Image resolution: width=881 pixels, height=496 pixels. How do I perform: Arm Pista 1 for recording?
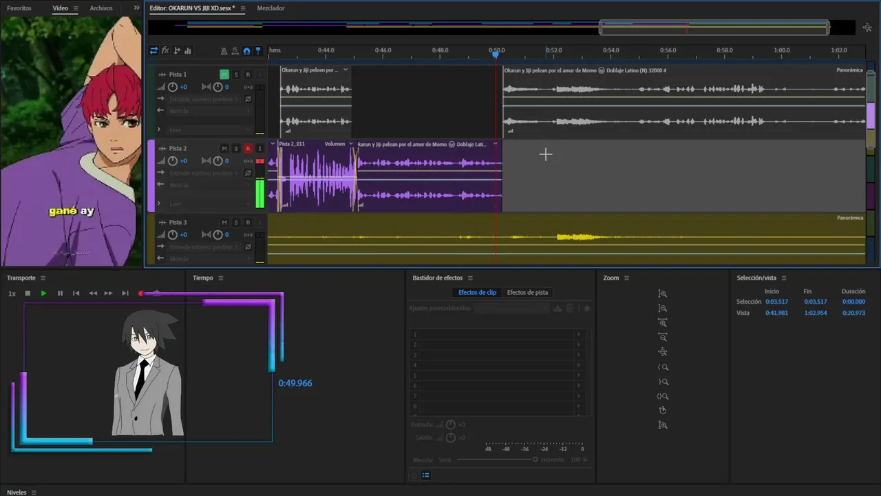[x=248, y=74]
